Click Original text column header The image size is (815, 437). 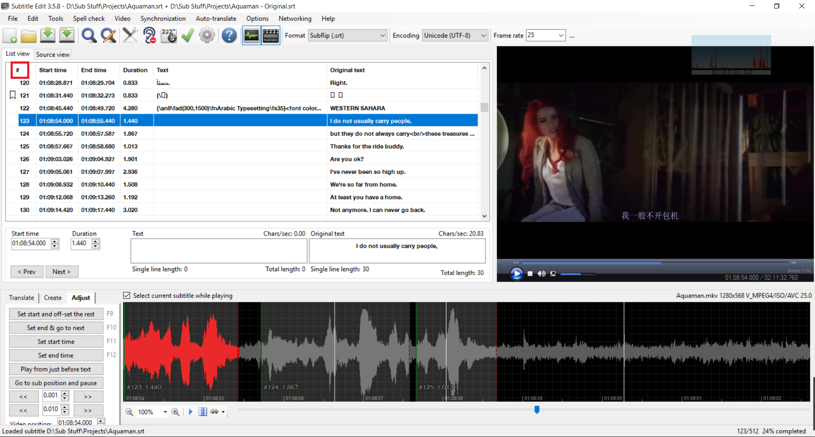pos(403,70)
